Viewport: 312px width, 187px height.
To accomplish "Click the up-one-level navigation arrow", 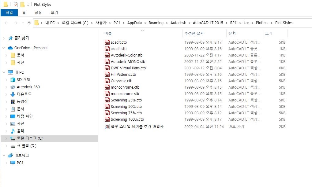I will coord(29,23).
